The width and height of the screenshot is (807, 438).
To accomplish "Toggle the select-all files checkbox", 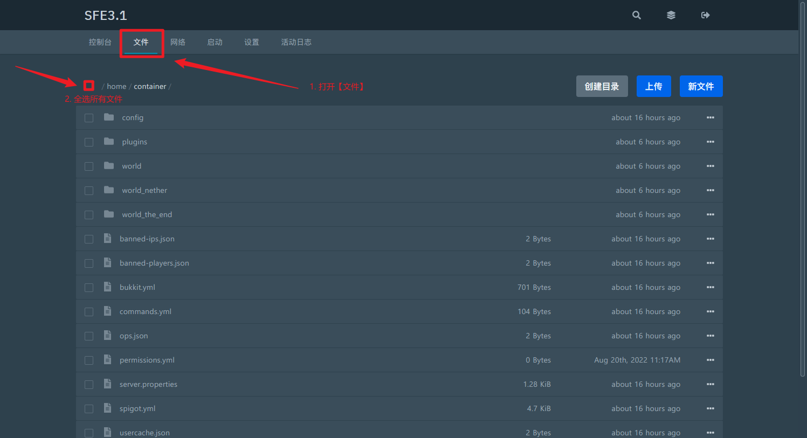I will point(89,86).
